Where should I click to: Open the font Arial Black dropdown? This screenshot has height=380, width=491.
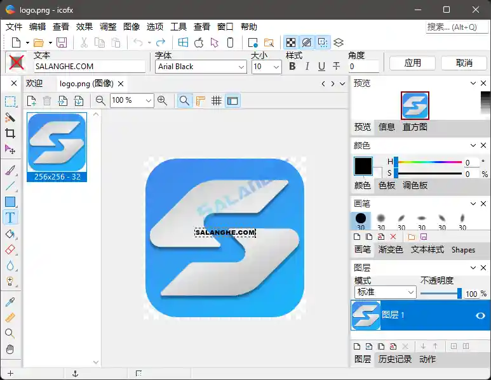pyautogui.click(x=241, y=67)
